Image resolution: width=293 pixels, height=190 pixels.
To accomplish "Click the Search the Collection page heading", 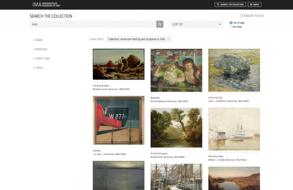I will pyautogui.click(x=51, y=16).
